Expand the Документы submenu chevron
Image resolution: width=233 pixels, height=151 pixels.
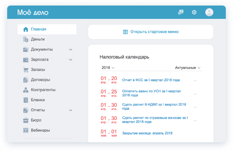pos(70,49)
